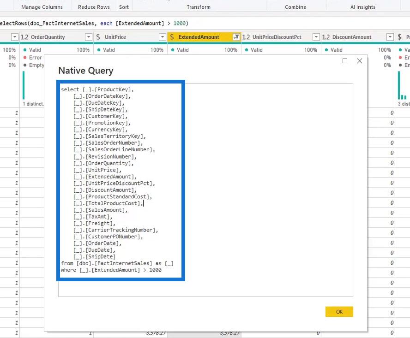410x338 pixels.
Task: Select the ExtendedAmount column header
Action: [x=199, y=37]
